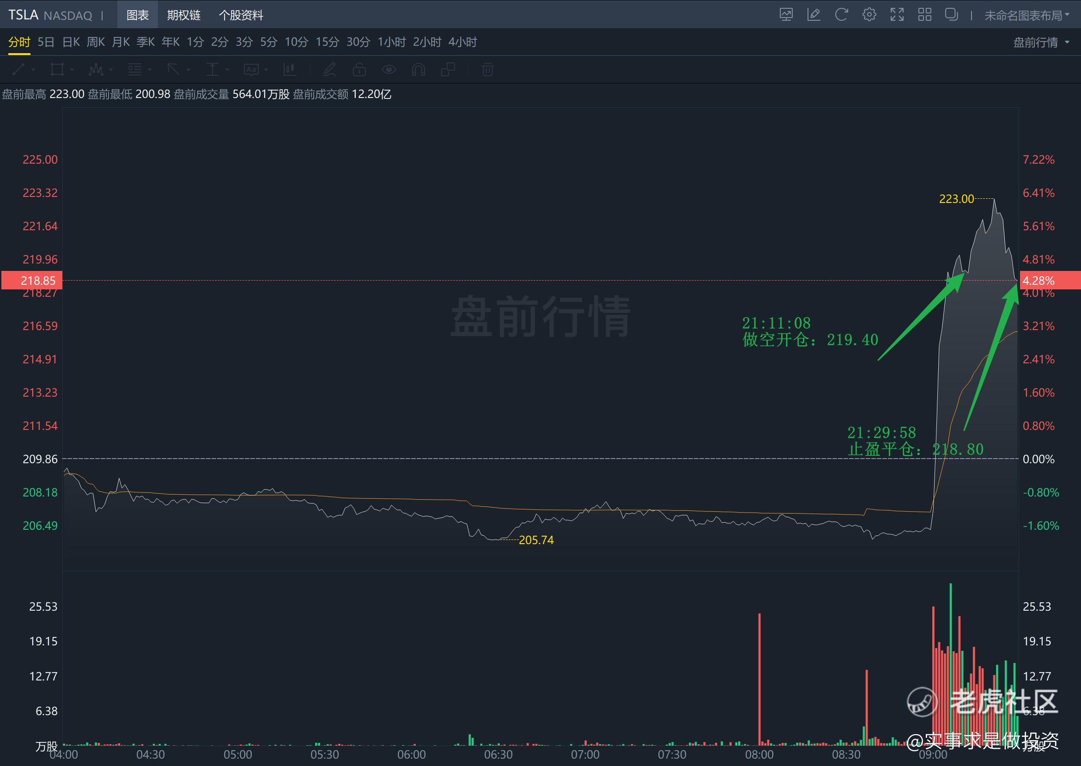Select the freehand pencil drawing tool
This screenshot has height=766, width=1081.
(x=329, y=70)
